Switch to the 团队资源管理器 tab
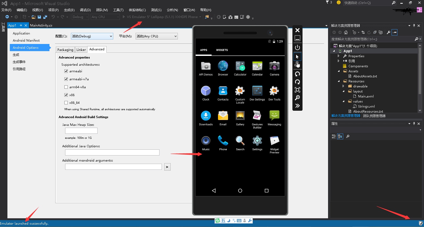The width and height of the screenshot is (424, 227). tap(374, 116)
